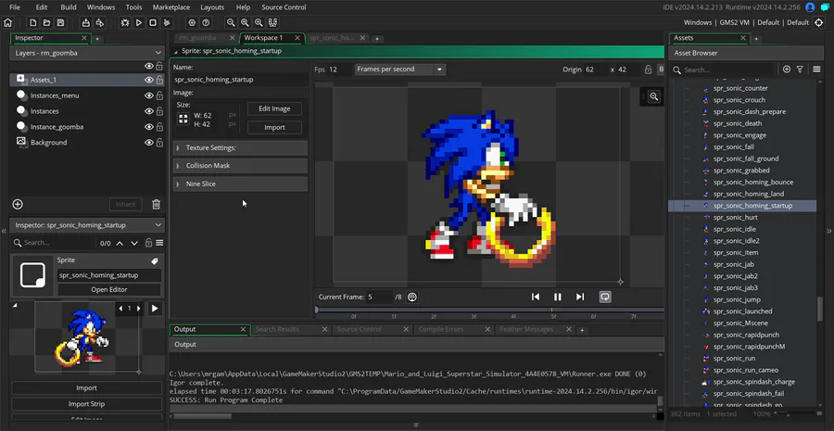Click the Edit Image button

pyautogui.click(x=274, y=108)
